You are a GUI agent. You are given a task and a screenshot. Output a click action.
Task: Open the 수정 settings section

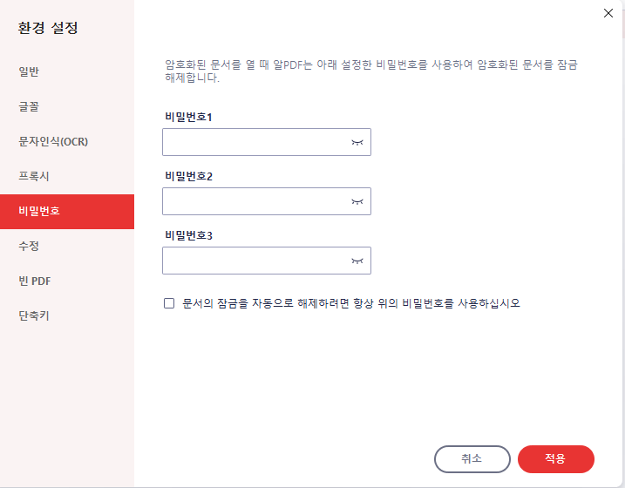[67, 246]
